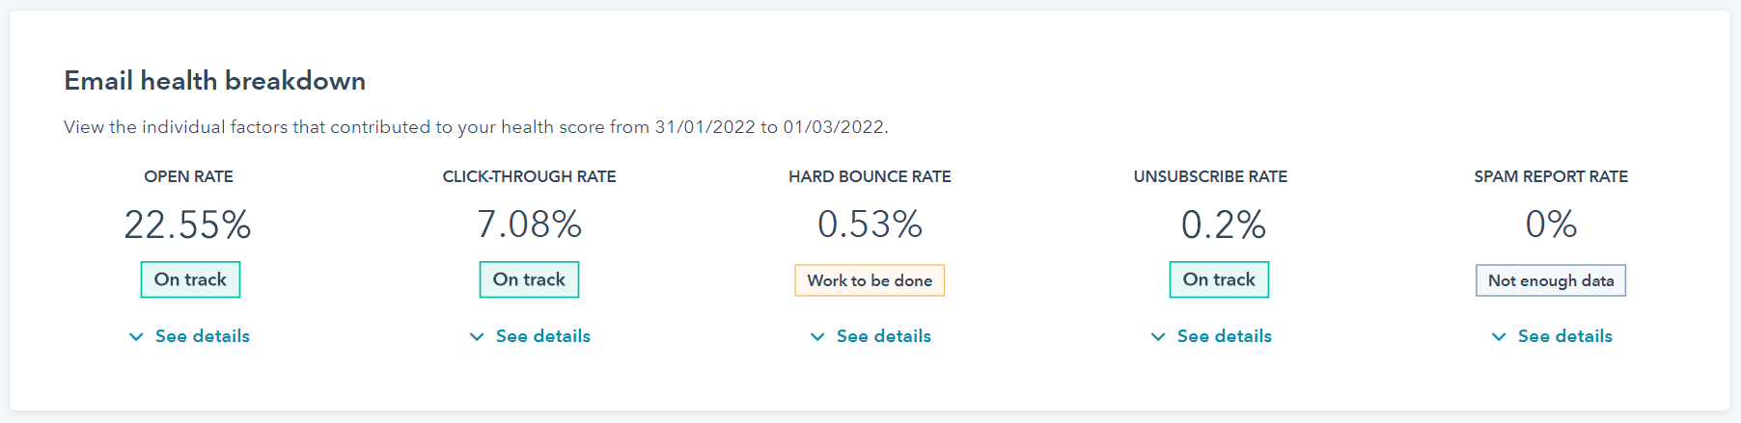Select the Not enough data badge

(1551, 280)
